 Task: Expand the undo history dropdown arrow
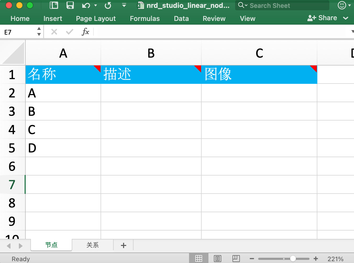[x=96, y=5]
